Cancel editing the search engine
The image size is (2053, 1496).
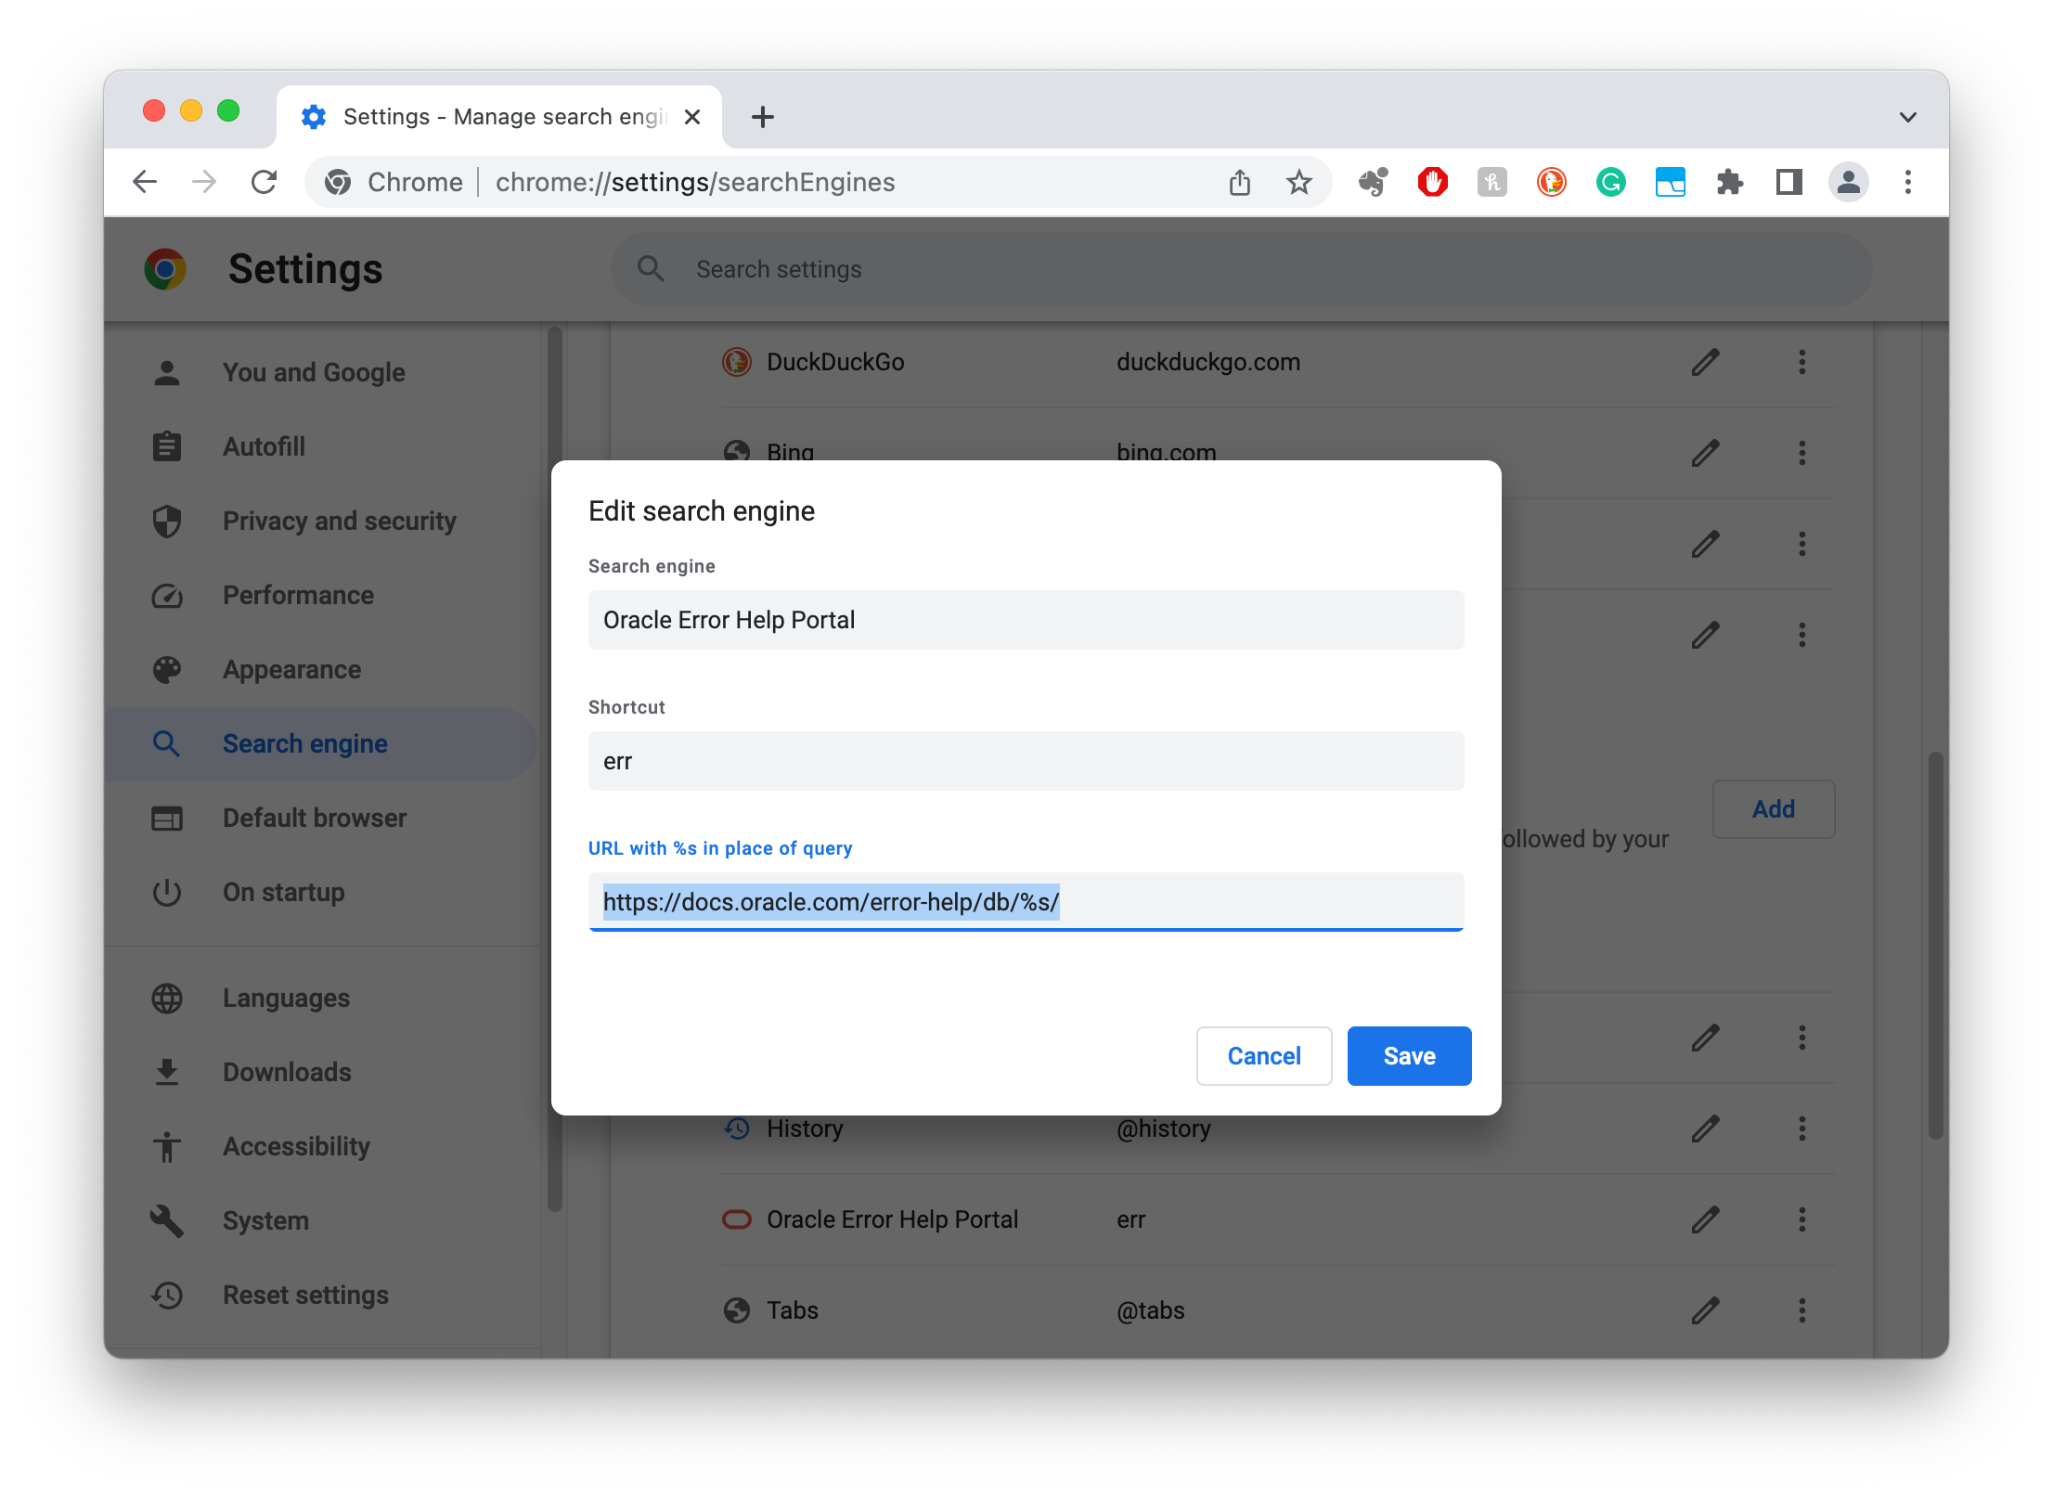pyautogui.click(x=1264, y=1055)
